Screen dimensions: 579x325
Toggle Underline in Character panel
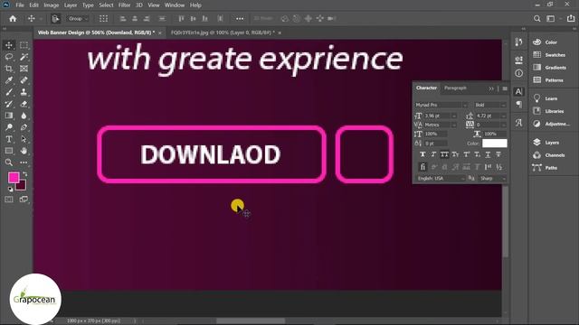pyautogui.click(x=488, y=154)
